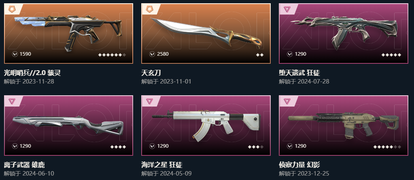The height and width of the screenshot is (180, 414).
Task: Click the pink tier badge on 海洋之星 狂徒 card
Action: click(149, 101)
